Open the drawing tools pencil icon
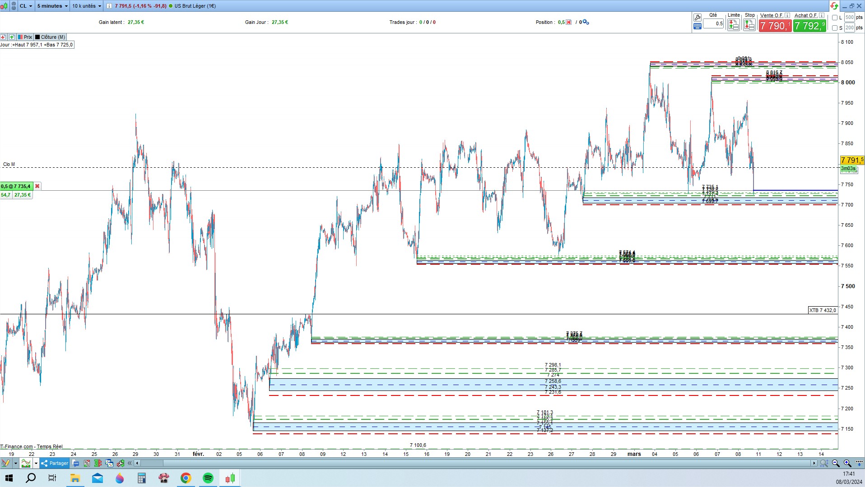This screenshot has width=865, height=487. click(x=6, y=463)
